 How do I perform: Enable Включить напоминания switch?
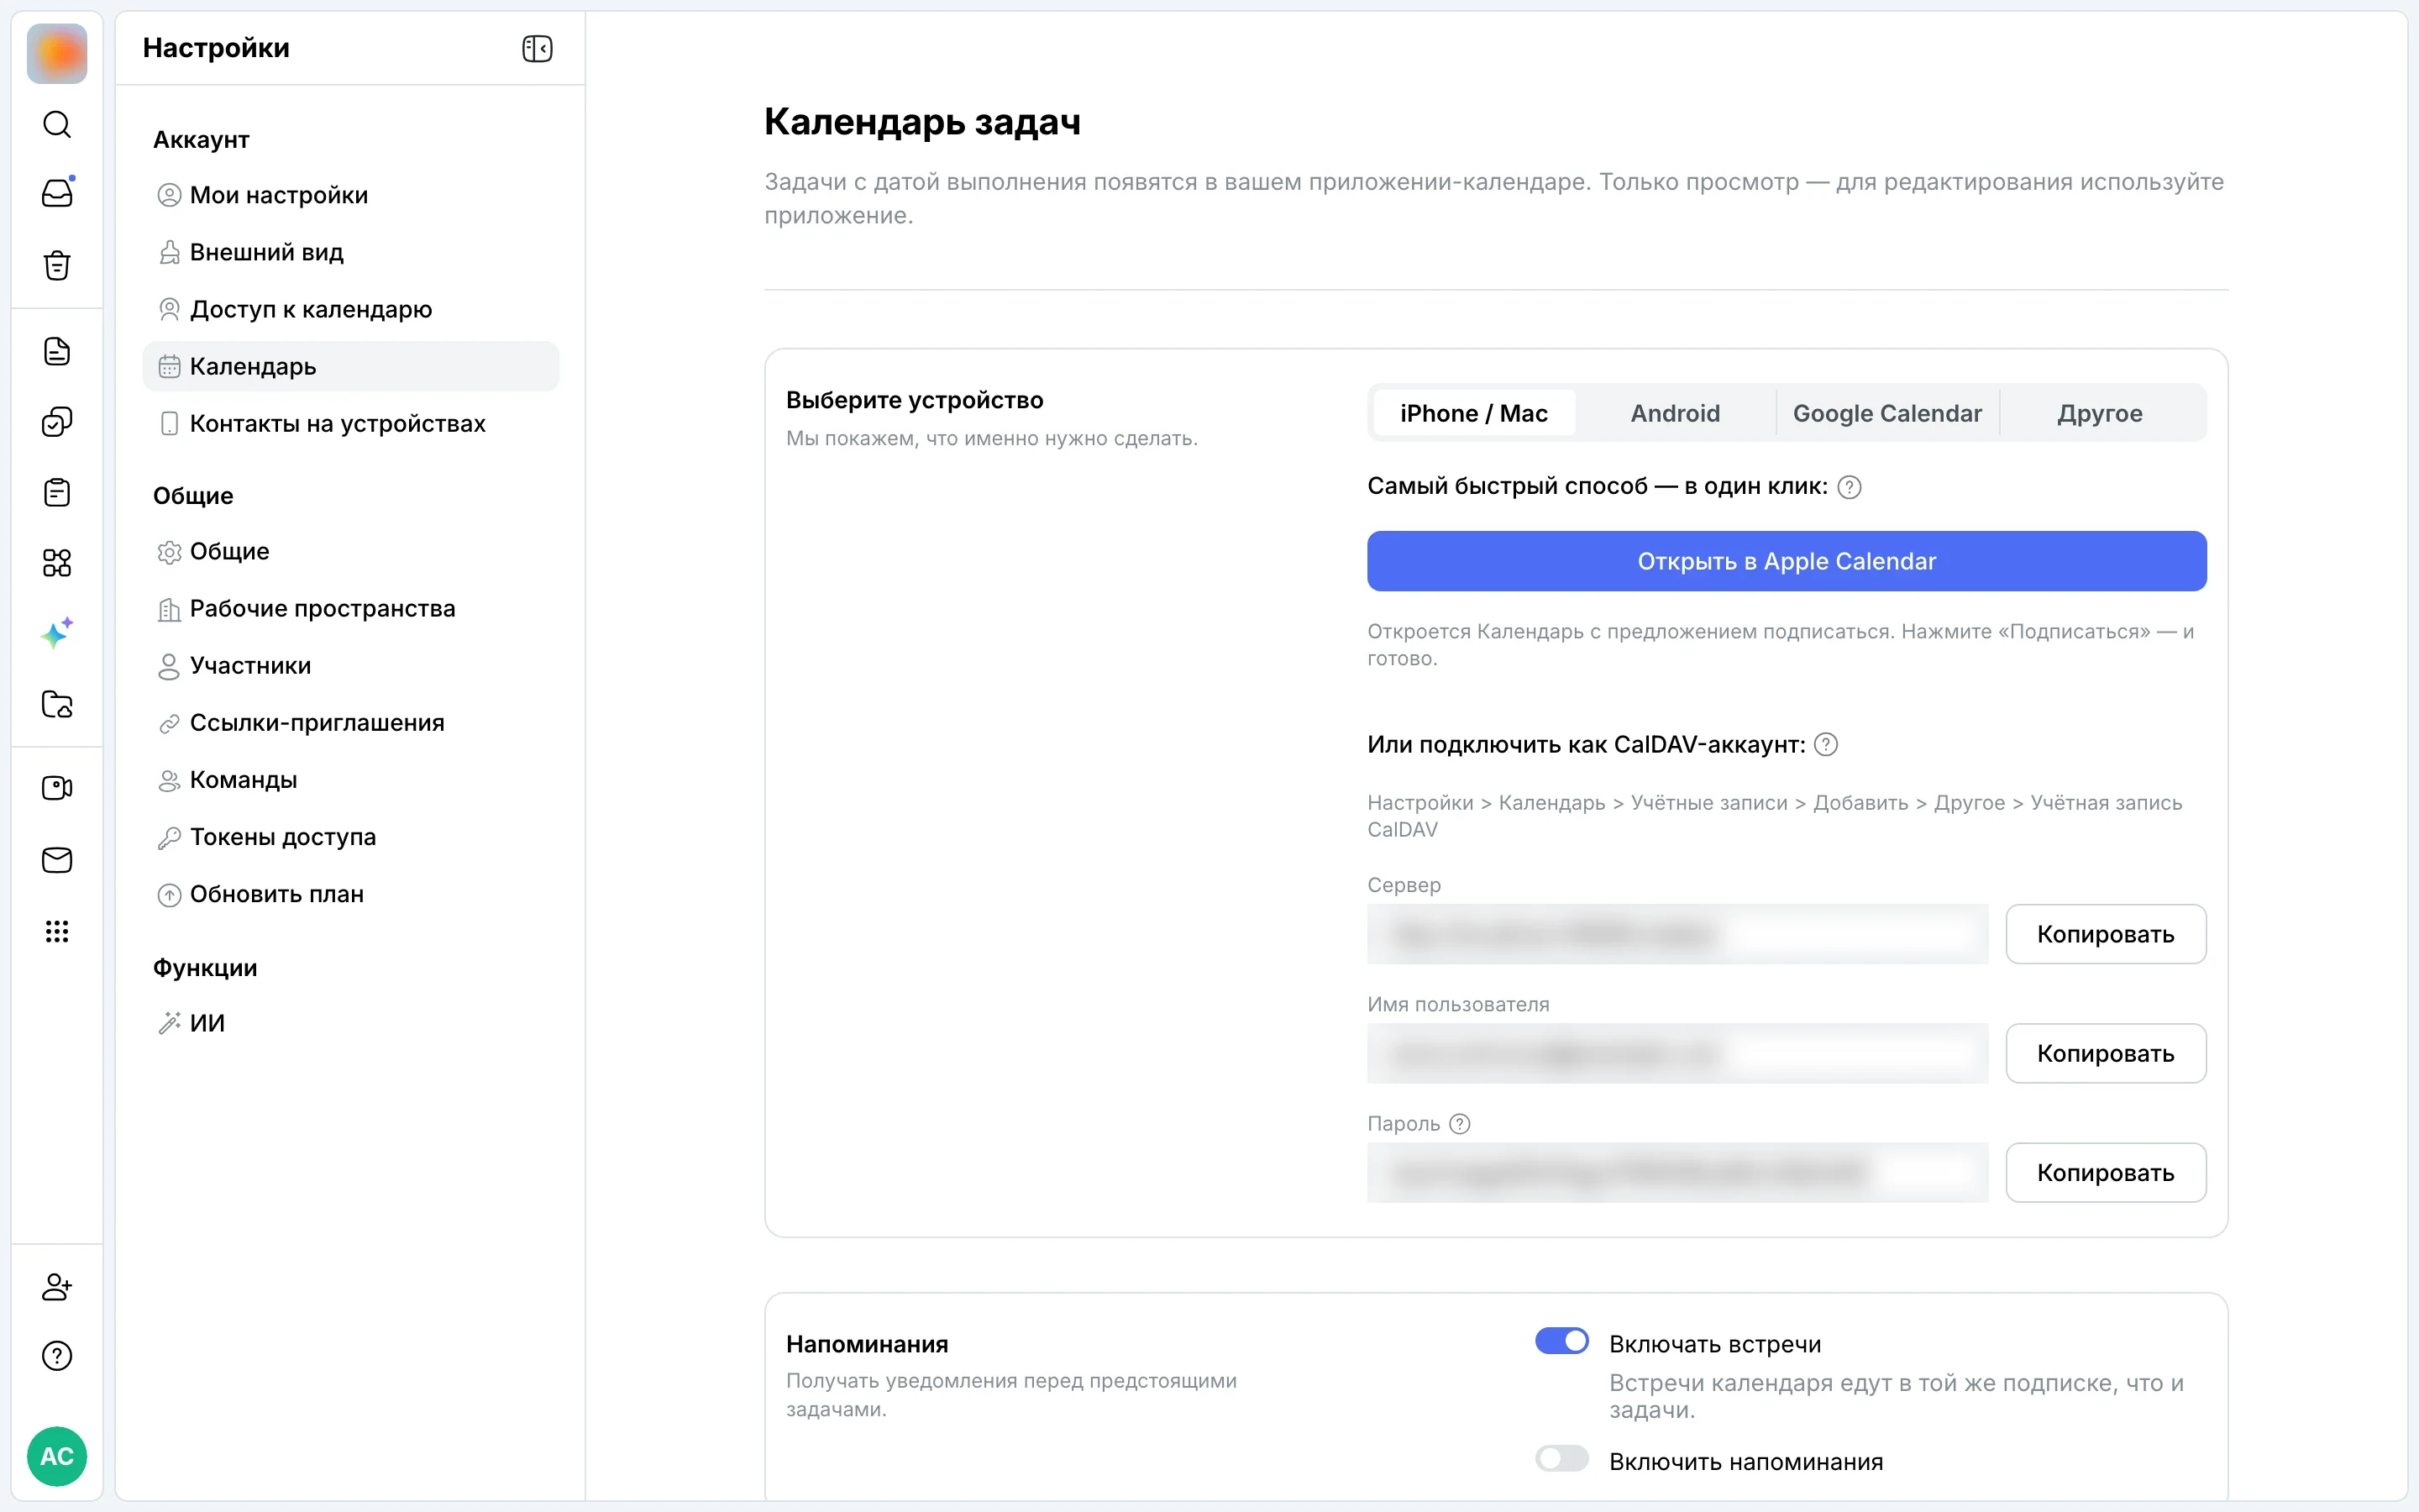1561,1459
